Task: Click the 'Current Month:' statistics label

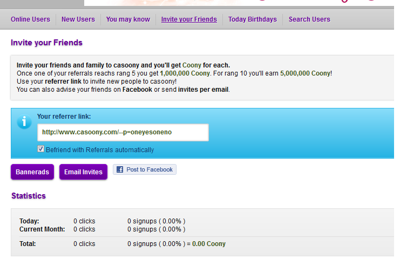Action: [42, 229]
